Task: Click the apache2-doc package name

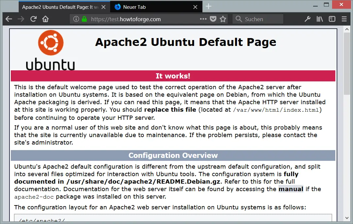Action: coord(34,197)
